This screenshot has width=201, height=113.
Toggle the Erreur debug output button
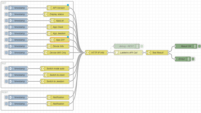pyautogui.click(x=193, y=59)
